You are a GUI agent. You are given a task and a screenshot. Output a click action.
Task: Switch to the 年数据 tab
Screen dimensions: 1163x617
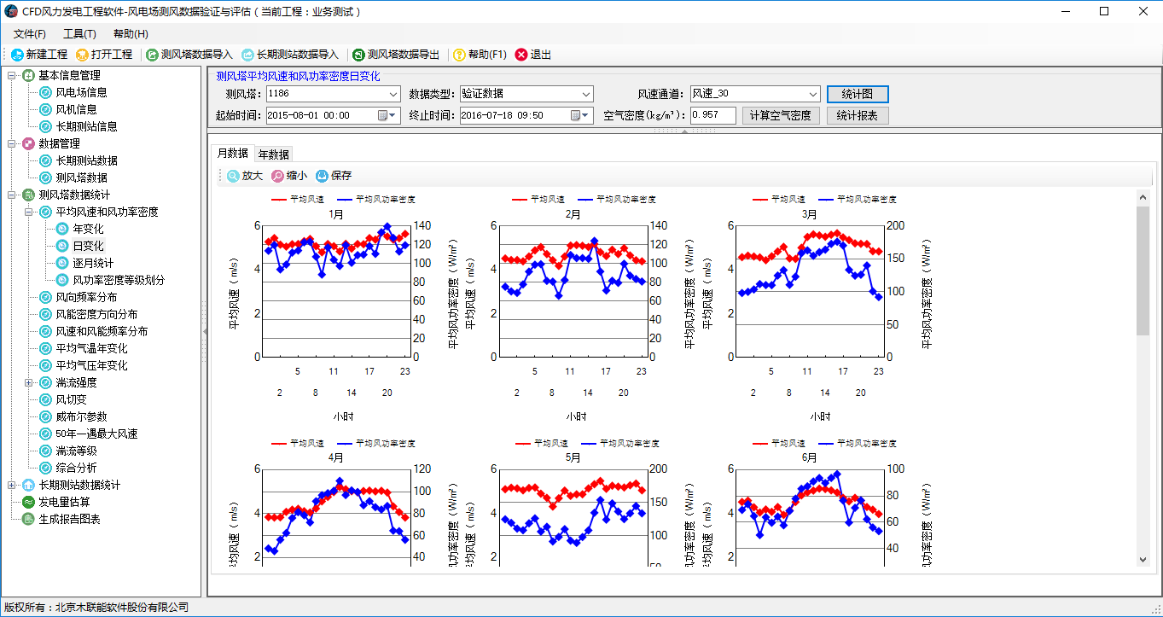[x=274, y=154]
